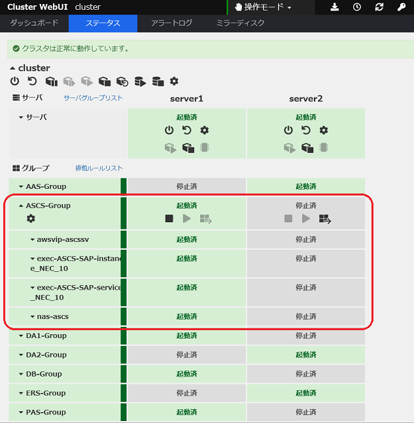Move ASCS-Group to server2 using move icon
The height and width of the screenshot is (423, 414).
point(325,218)
